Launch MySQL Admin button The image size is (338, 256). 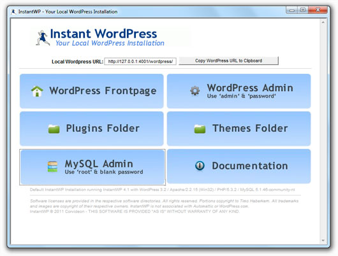point(92,167)
